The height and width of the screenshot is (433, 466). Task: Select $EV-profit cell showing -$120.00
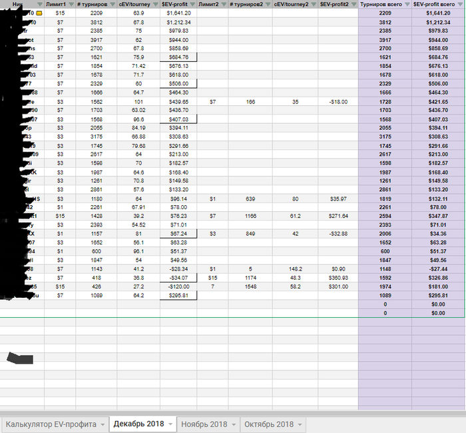coord(178,286)
